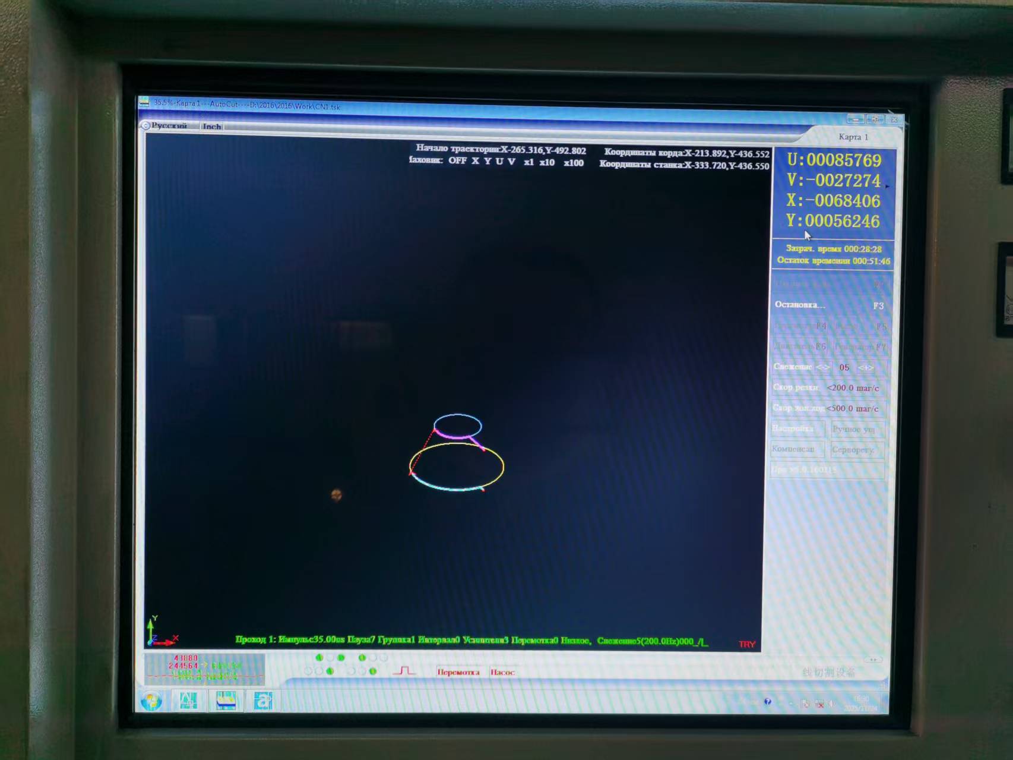Screen dimensions: 1013x760
Task: Select handwheel multiplier x100
Action: click(574, 163)
